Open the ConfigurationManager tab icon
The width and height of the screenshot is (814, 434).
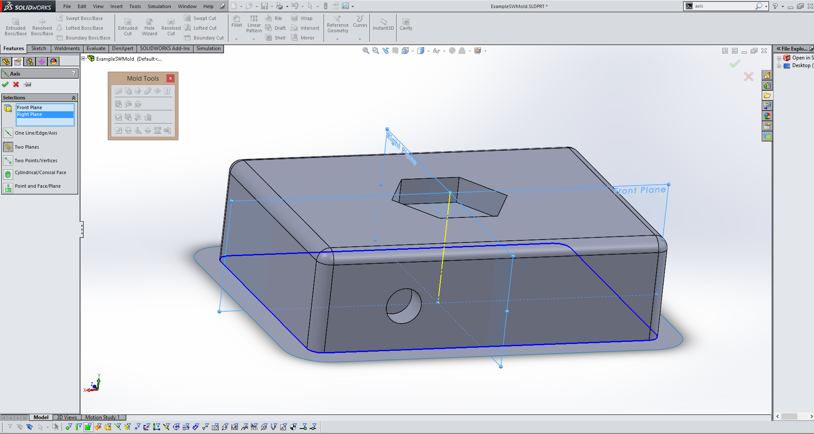coord(30,62)
